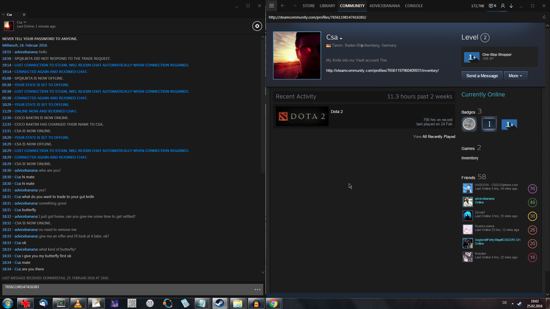Click the One-Stop Shopper badge icon
This screenshot has width=550, height=309.
tap(472, 57)
